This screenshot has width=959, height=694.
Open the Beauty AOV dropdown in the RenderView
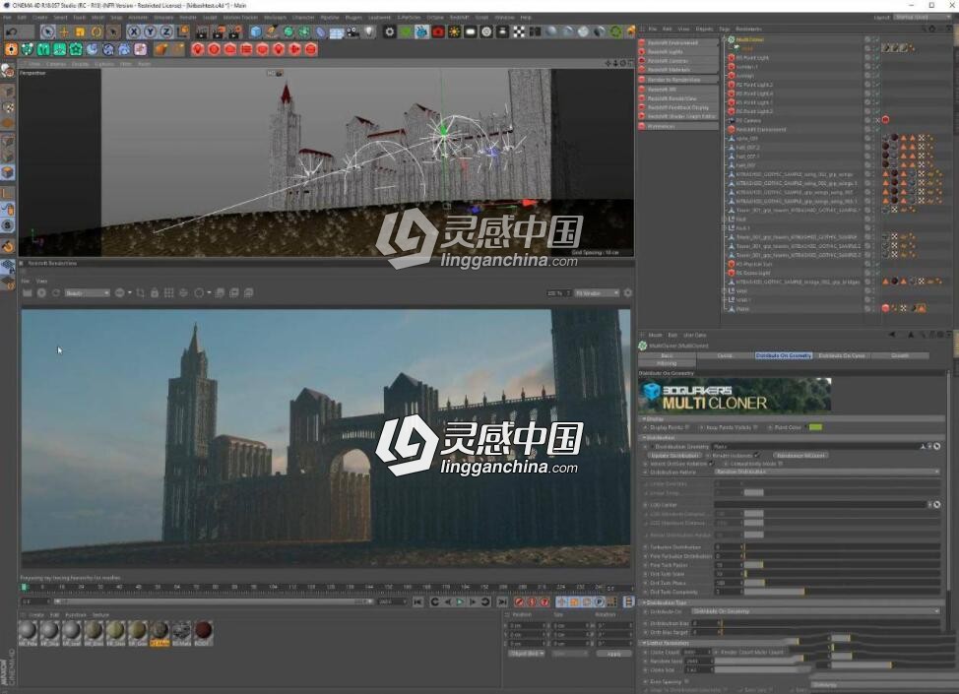87,293
